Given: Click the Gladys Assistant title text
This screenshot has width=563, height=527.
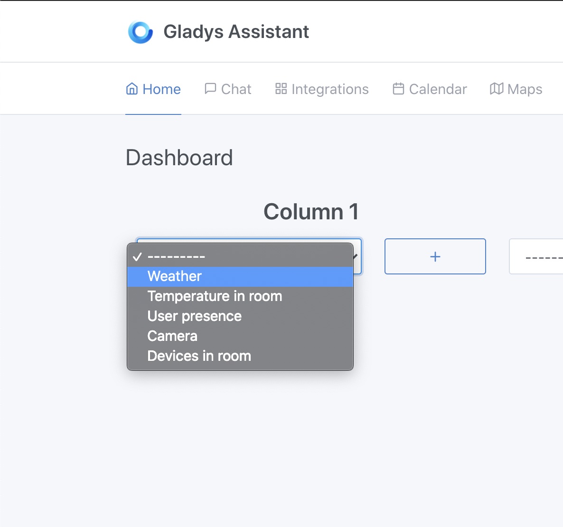Looking at the screenshot, I should (x=236, y=31).
